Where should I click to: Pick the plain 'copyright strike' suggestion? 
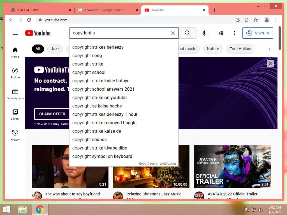(x=124, y=64)
